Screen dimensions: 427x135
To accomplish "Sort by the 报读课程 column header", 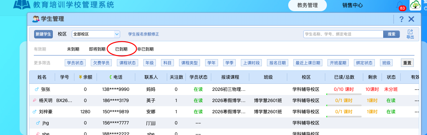I will coord(230,77).
